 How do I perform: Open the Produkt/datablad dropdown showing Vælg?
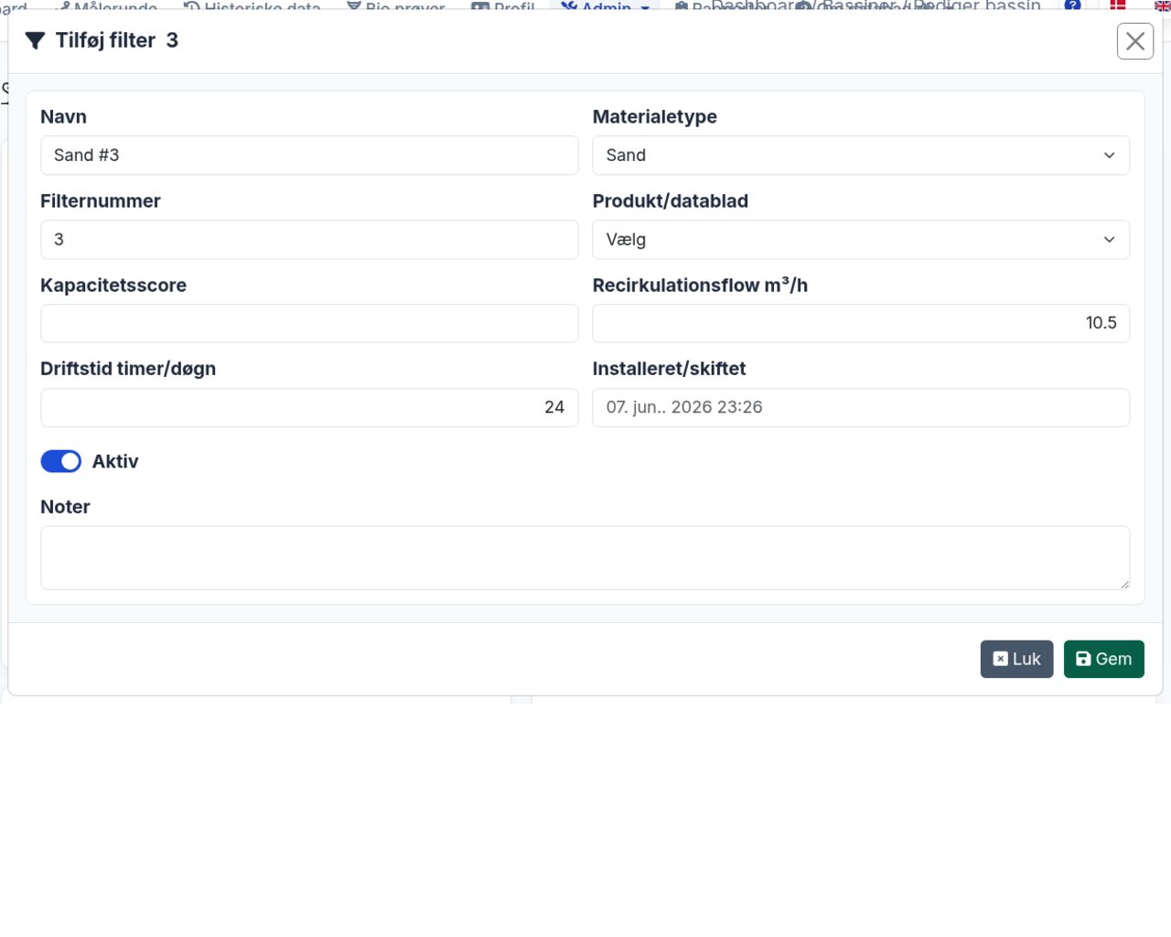(x=861, y=240)
